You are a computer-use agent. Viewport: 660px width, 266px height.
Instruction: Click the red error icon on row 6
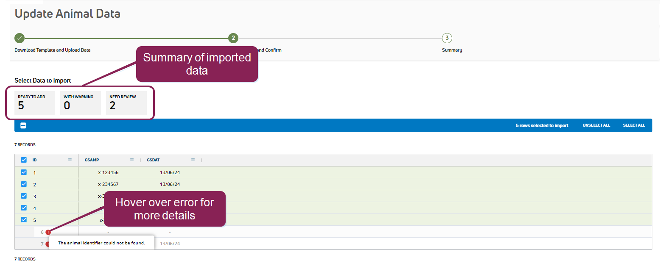pos(48,232)
